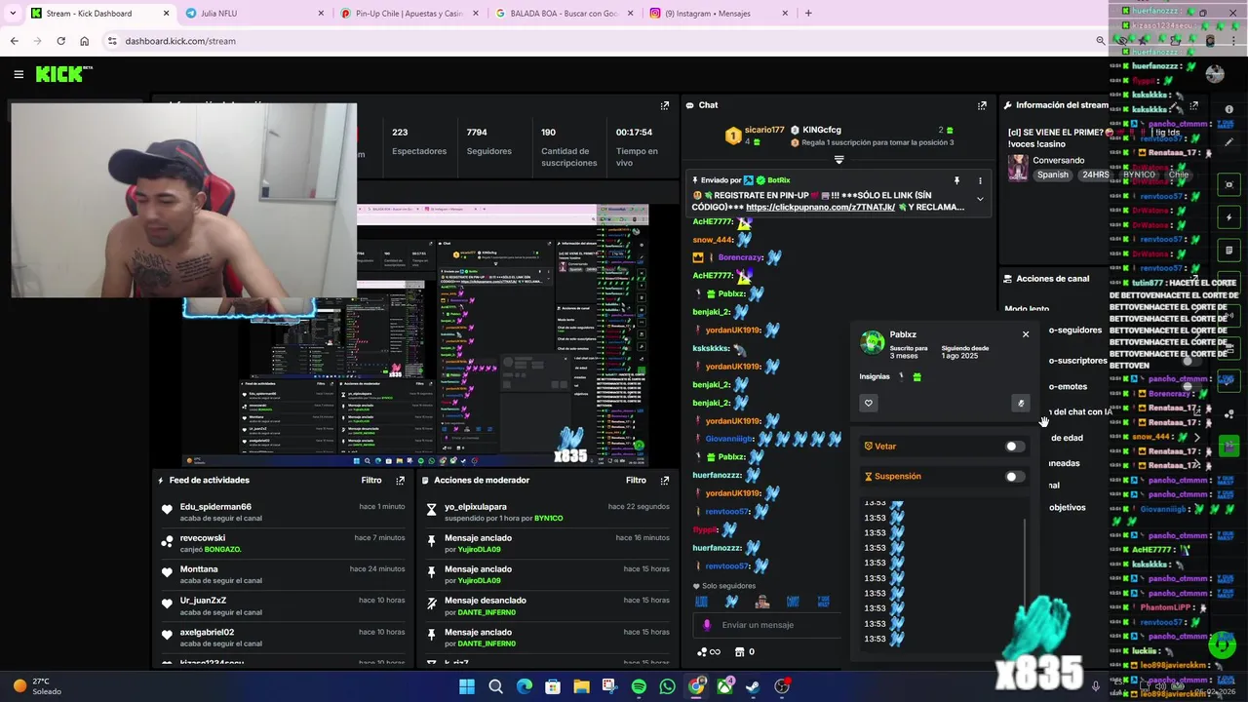The width and height of the screenshot is (1248, 702).
Task: Expand the pinned message chevron
Action: (980, 200)
